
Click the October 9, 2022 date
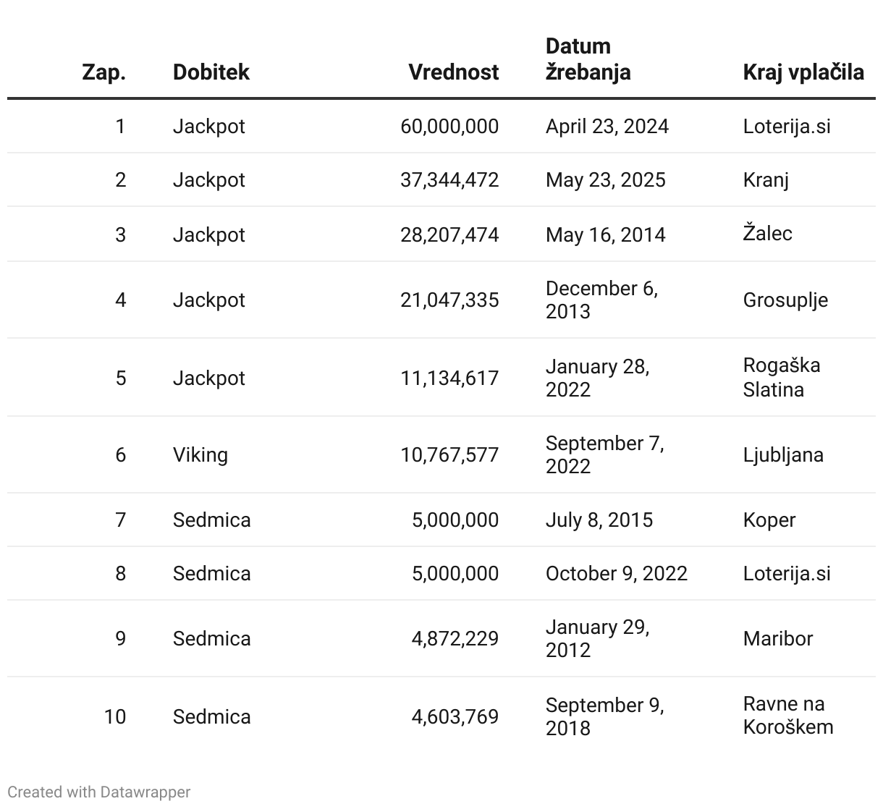tap(616, 574)
